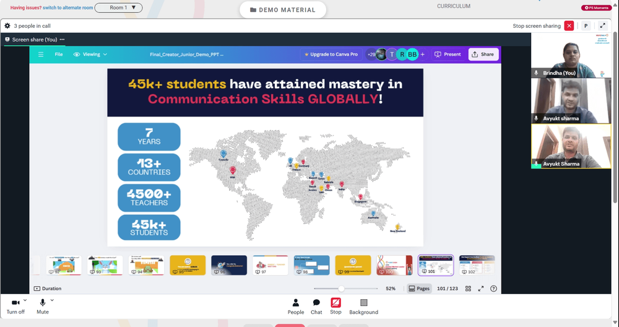The image size is (619, 327).
Task: Mute the microphone
Action: [x=43, y=307]
